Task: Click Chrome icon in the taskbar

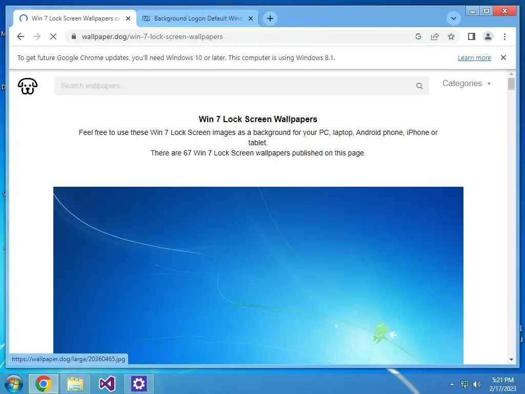Action: (x=44, y=384)
